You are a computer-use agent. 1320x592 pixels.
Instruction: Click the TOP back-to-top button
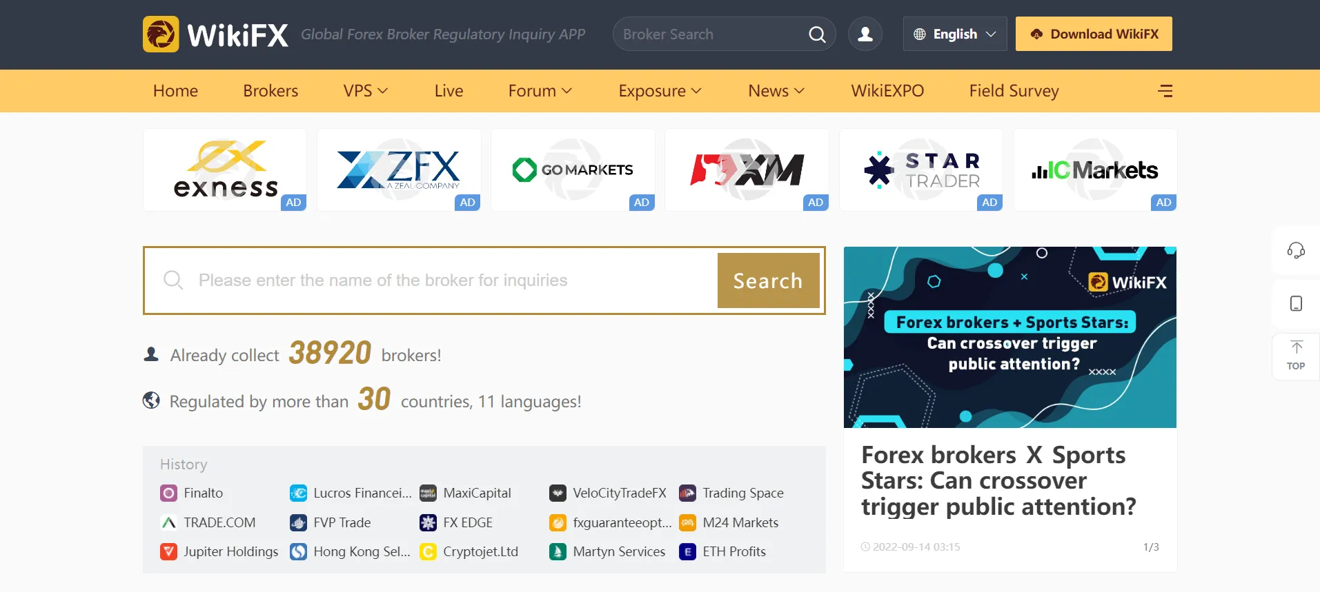point(1296,356)
